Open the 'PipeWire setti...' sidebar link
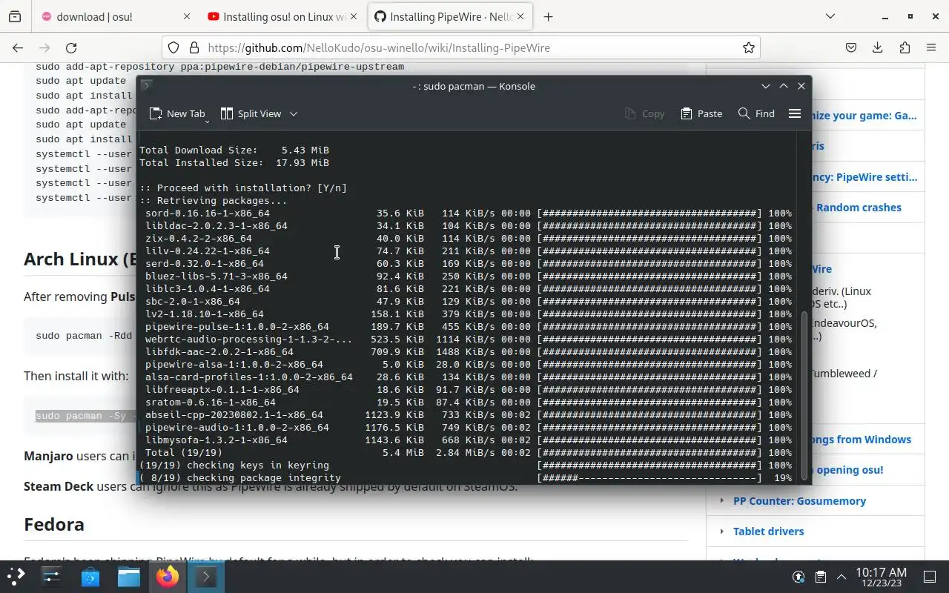This screenshot has width=949, height=593. 865,177
